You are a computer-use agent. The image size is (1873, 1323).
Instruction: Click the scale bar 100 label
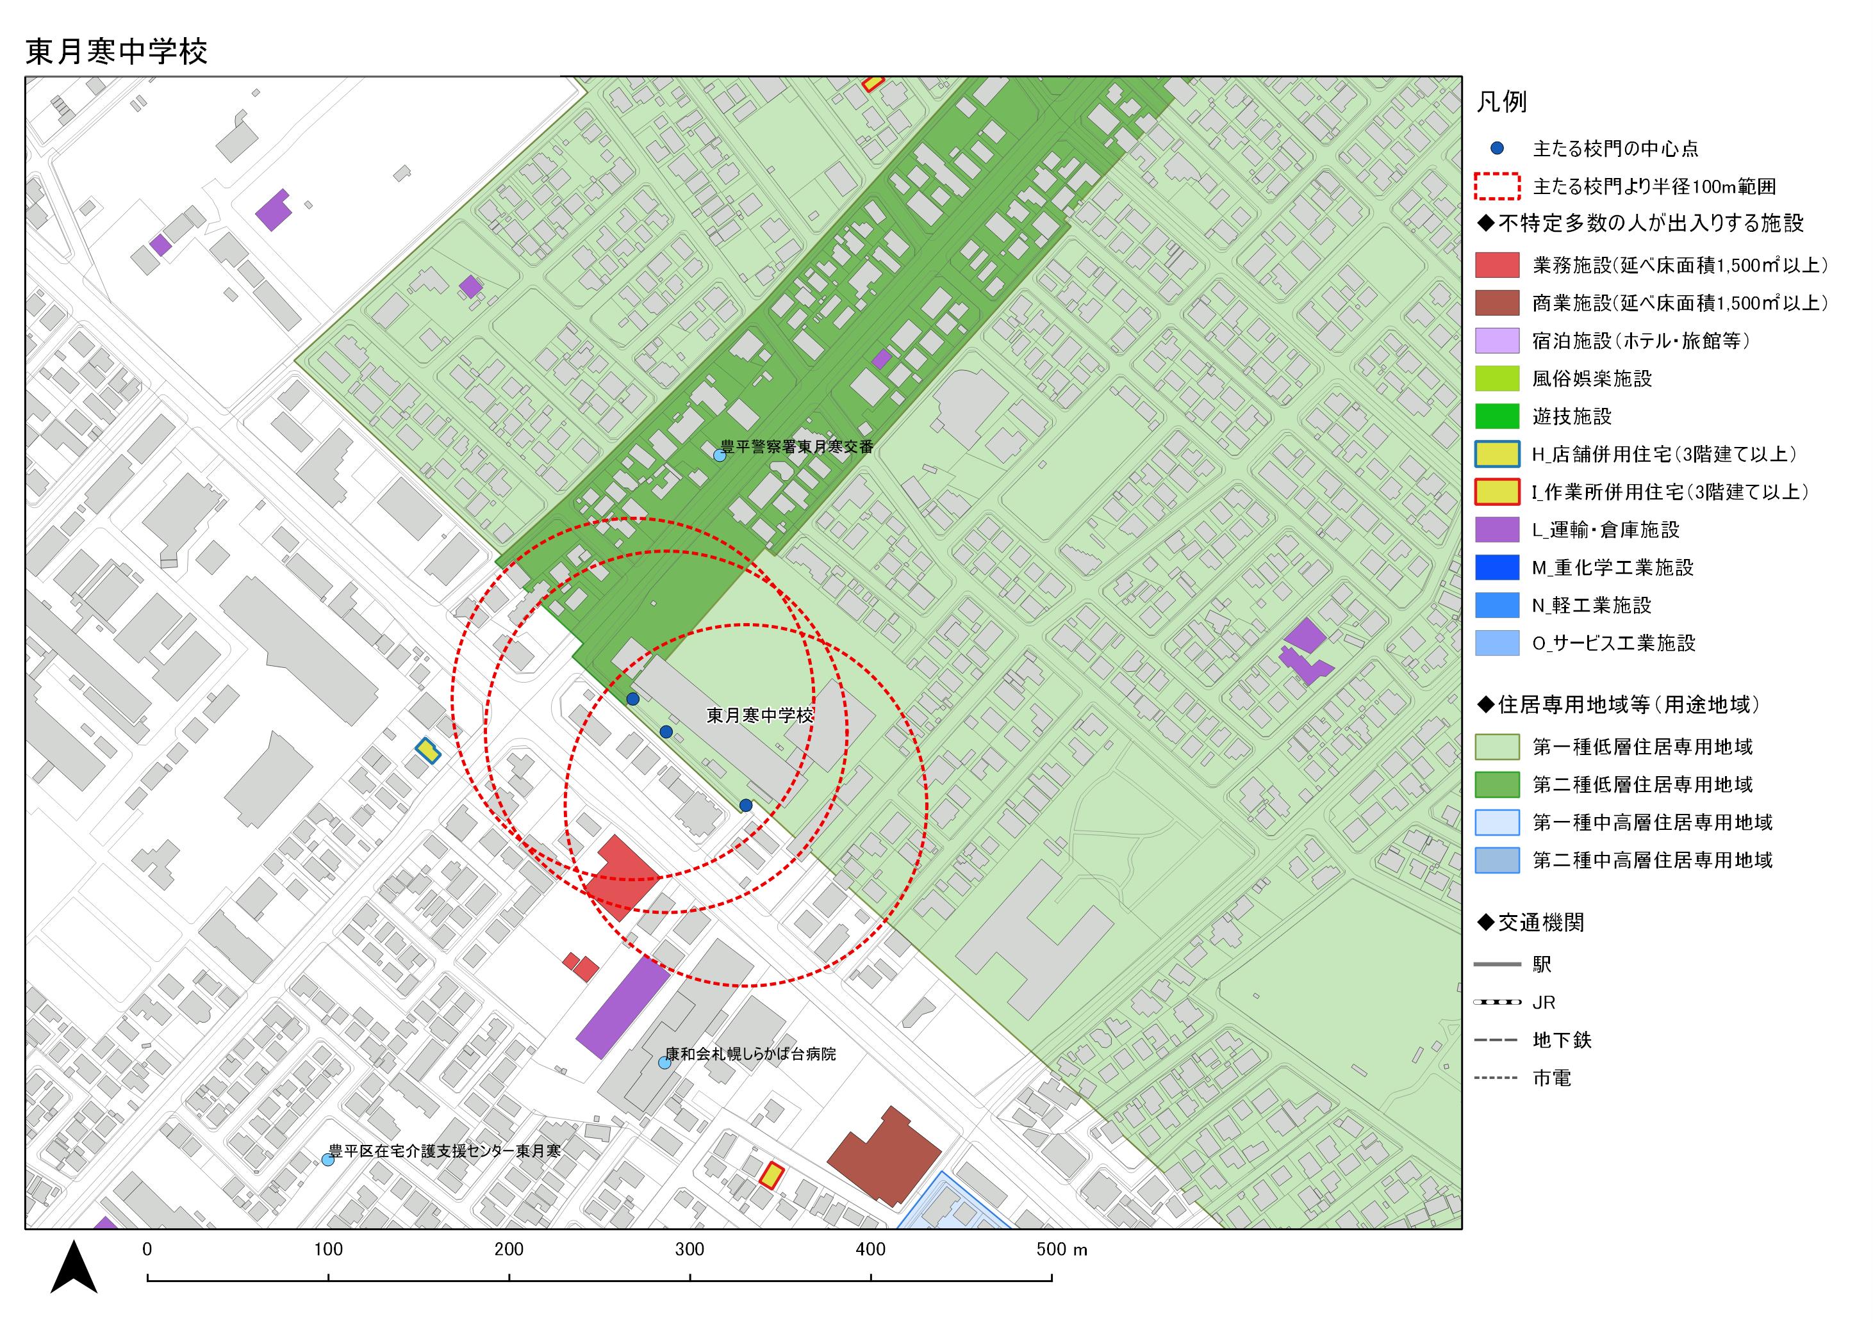(328, 1249)
